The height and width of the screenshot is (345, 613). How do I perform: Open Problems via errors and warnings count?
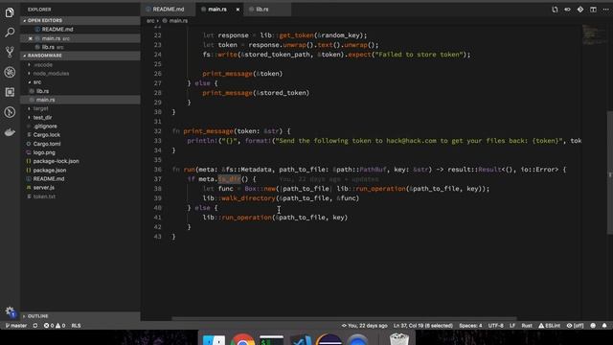55,326
